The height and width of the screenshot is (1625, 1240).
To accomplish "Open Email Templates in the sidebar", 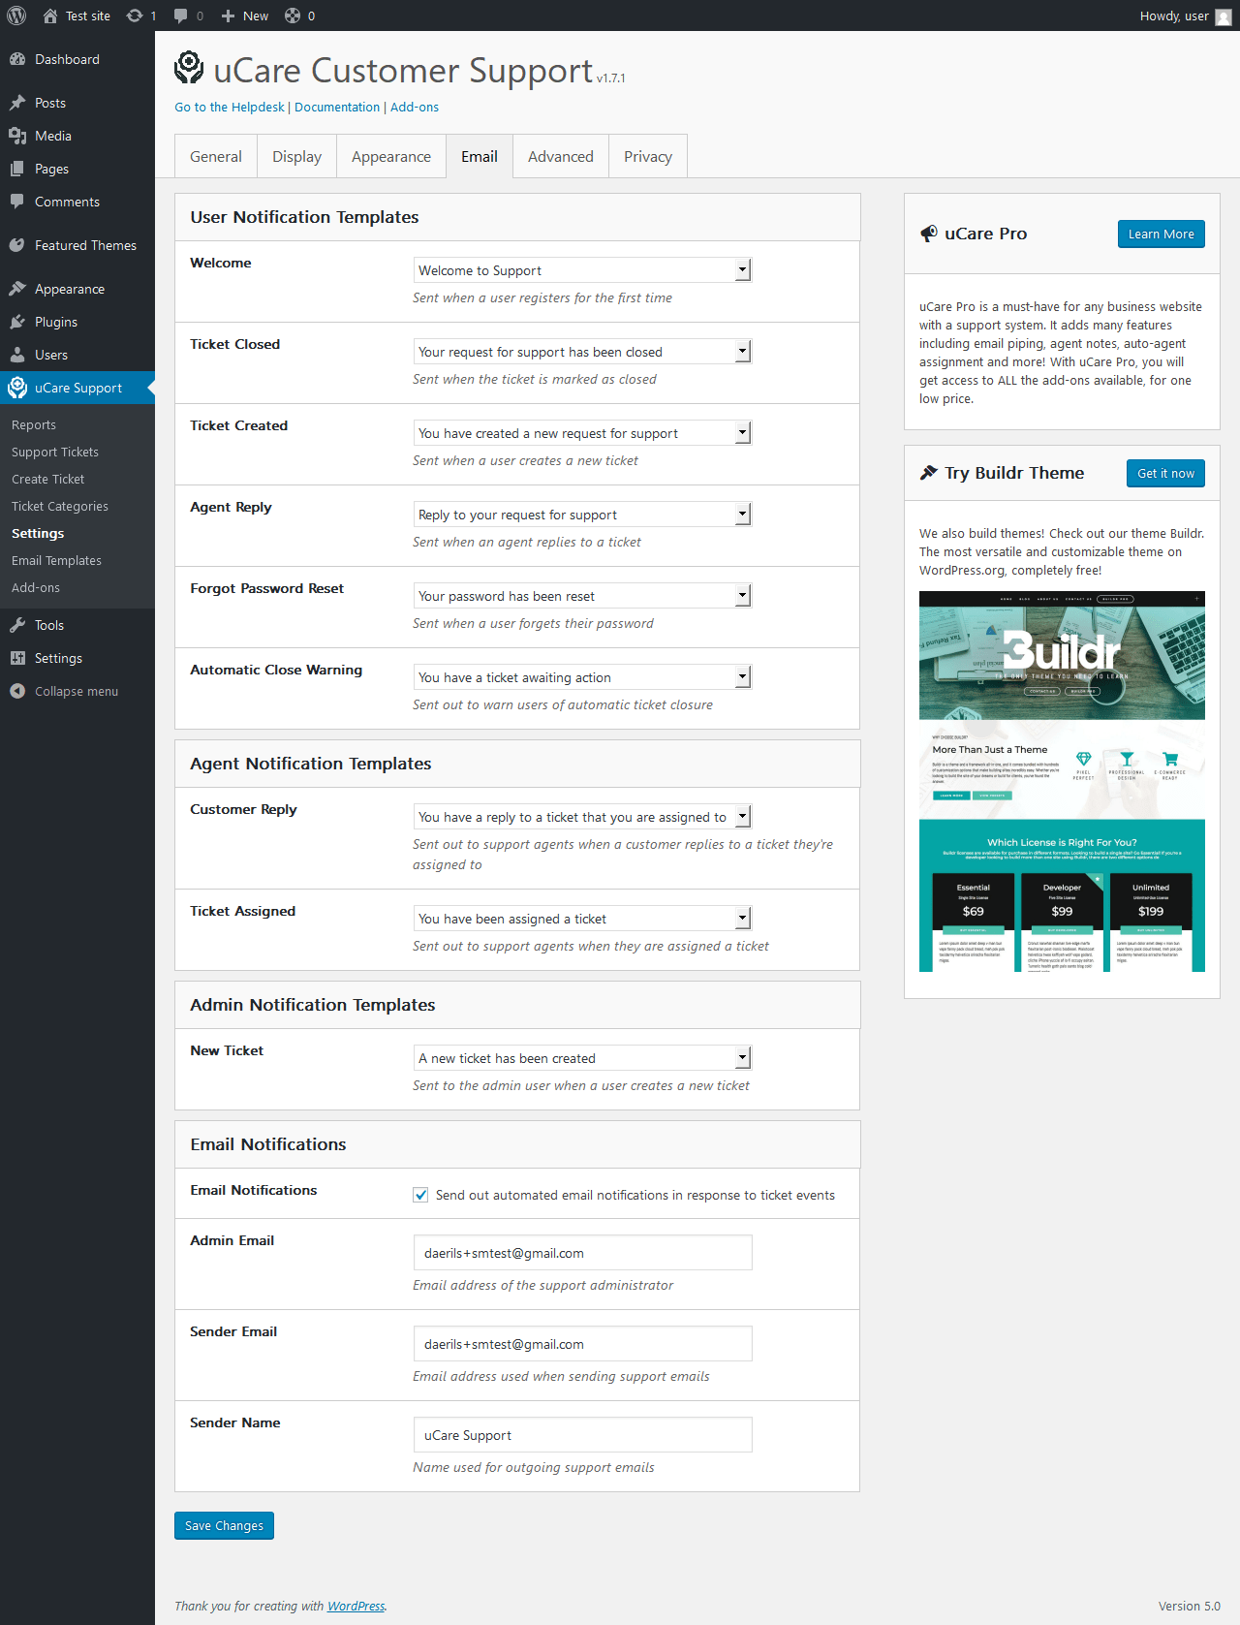I will point(56,560).
